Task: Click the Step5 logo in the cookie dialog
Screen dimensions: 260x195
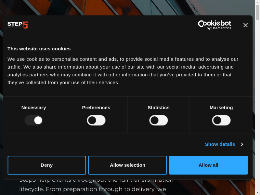Action: pyautogui.click(x=18, y=25)
